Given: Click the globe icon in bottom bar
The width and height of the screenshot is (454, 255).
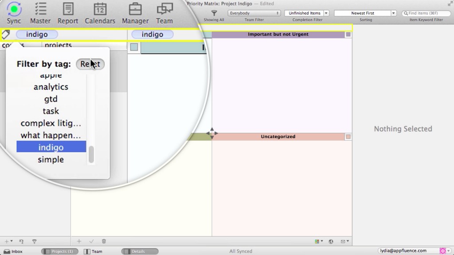Looking at the screenshot, I should coord(331,241).
